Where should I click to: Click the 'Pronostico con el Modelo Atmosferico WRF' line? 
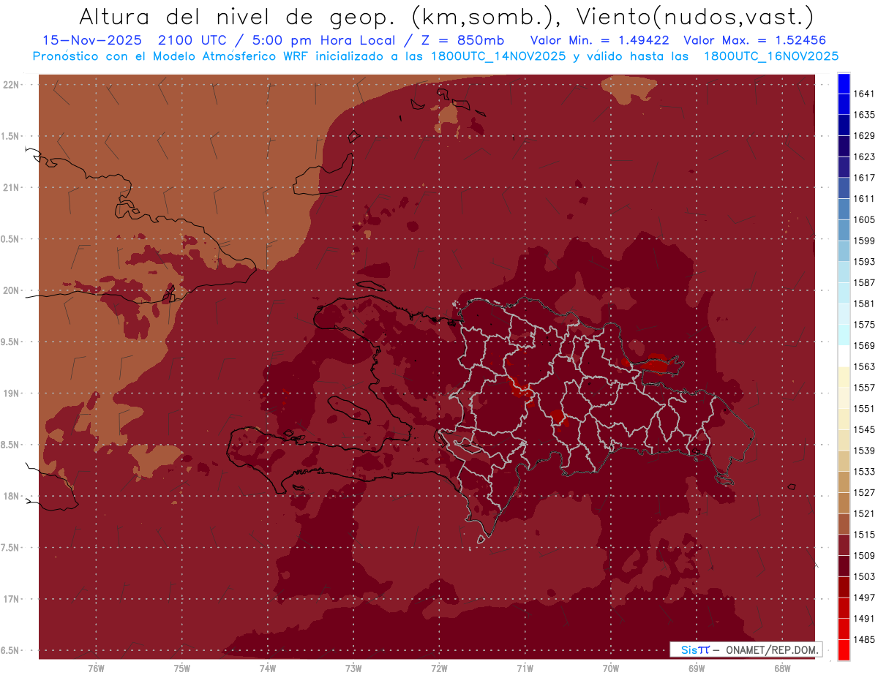click(169, 56)
